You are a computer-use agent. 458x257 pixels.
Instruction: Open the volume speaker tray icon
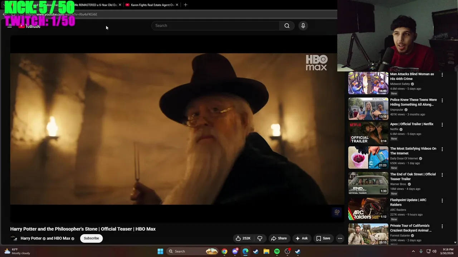coord(434,251)
